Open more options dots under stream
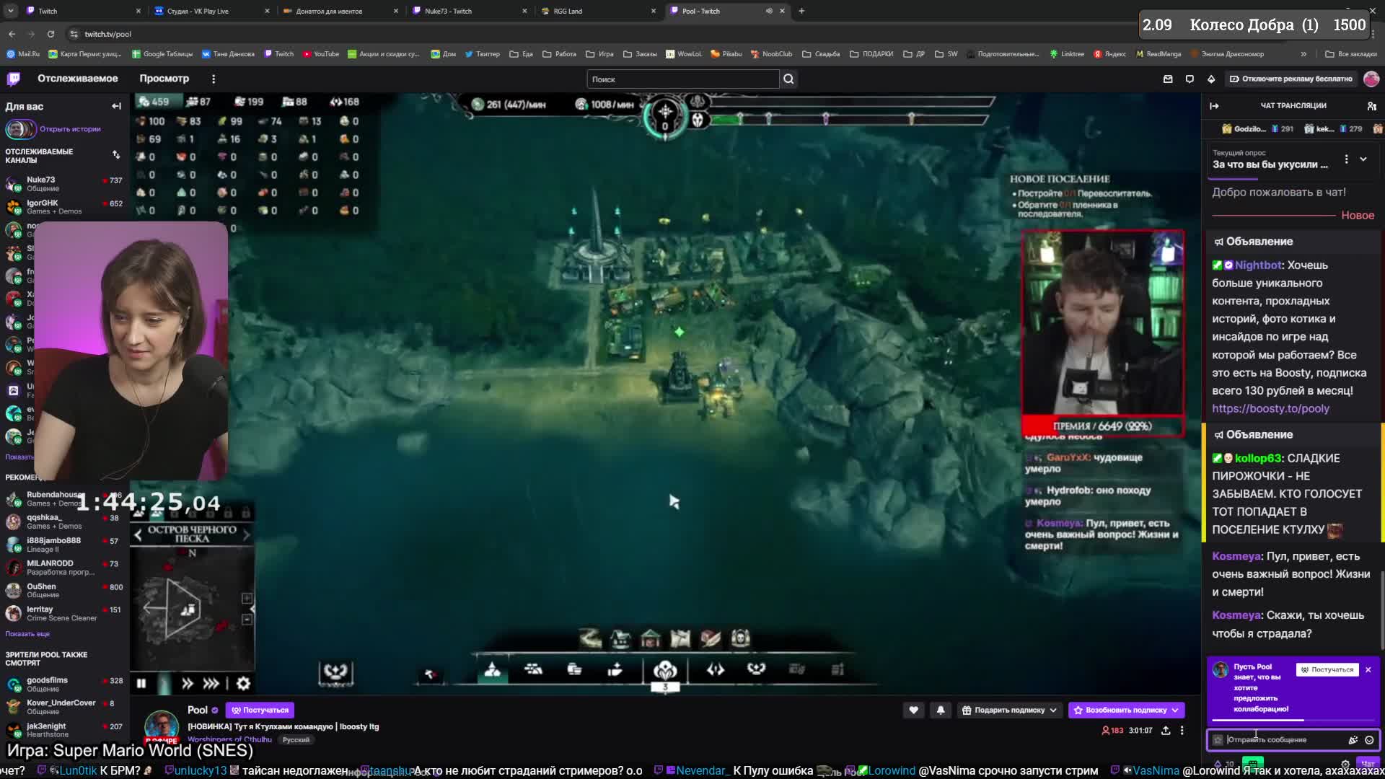This screenshot has width=1385, height=779. pos(1182,731)
